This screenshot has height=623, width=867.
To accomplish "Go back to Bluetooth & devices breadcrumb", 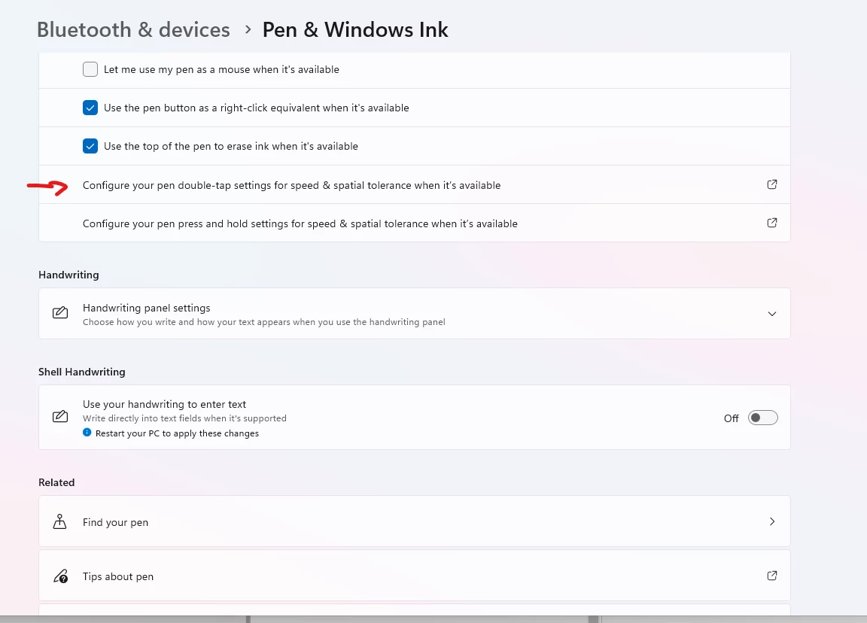I will (133, 30).
